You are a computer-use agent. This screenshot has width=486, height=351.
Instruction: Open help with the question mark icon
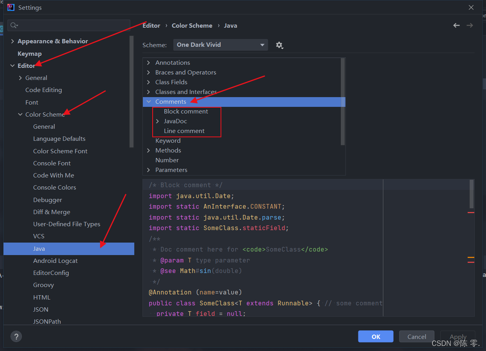tap(16, 336)
